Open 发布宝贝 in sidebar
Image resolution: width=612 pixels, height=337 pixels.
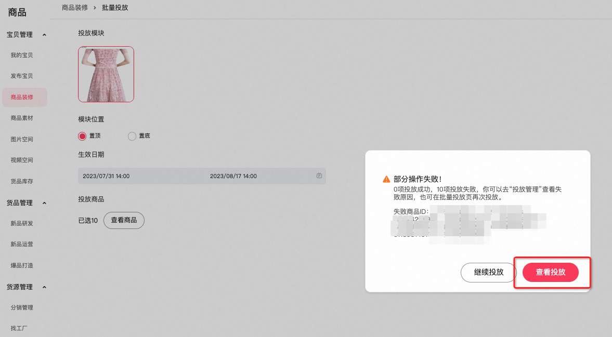coord(22,76)
